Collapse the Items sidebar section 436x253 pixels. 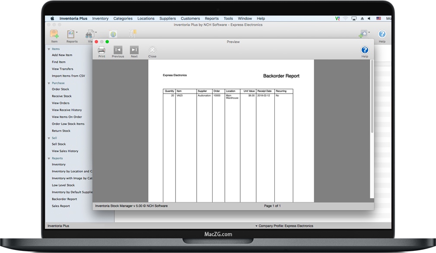click(x=49, y=49)
